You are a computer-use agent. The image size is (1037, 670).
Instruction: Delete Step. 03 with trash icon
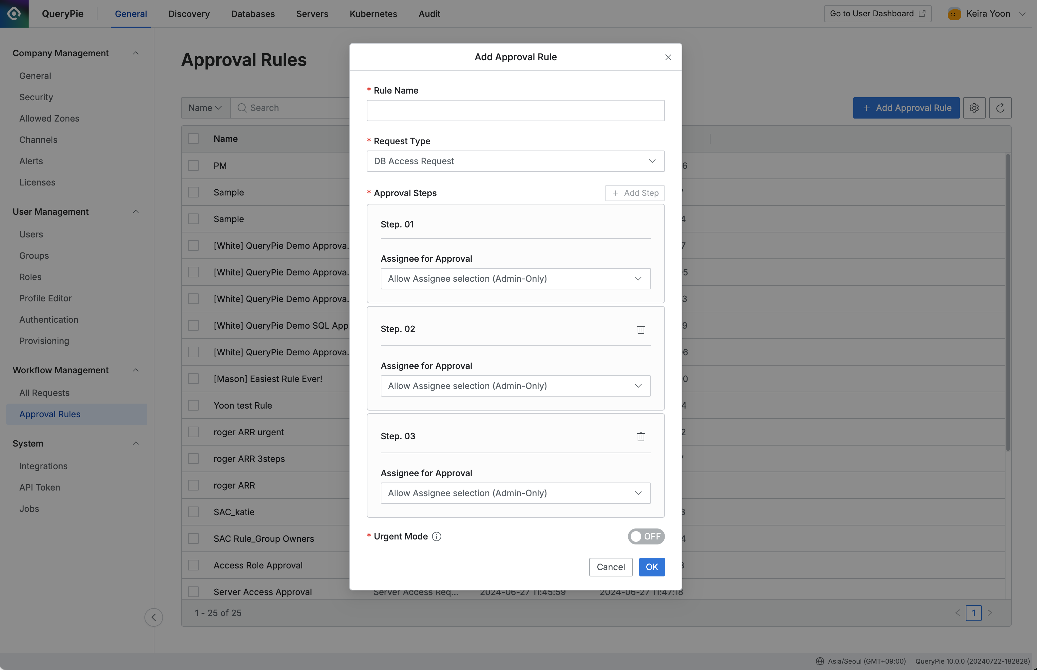[640, 436]
